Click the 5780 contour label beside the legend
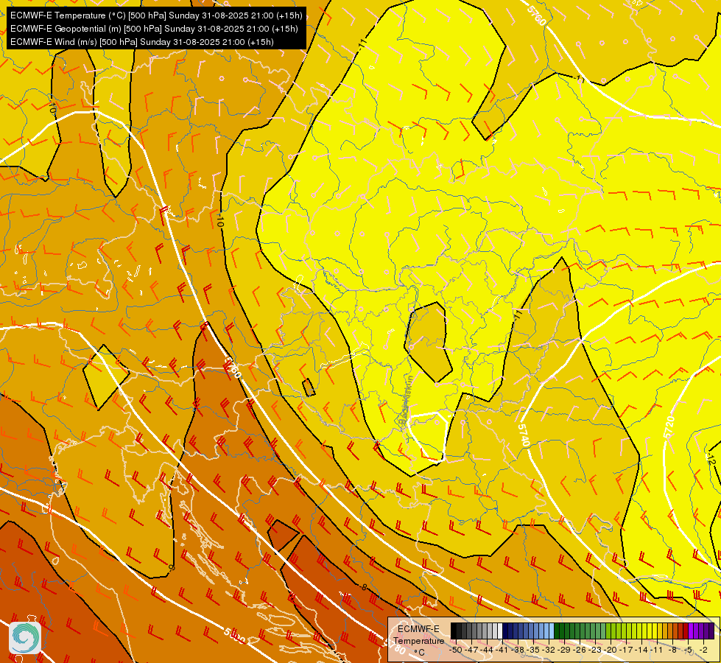721x663 pixels. (x=395, y=647)
